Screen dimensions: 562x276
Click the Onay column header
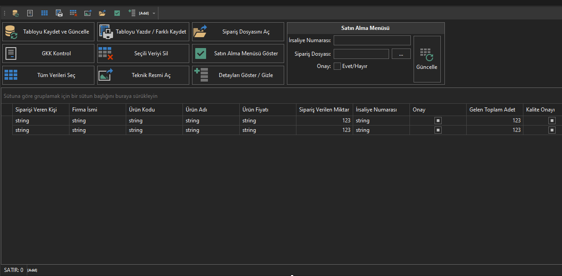coord(438,110)
